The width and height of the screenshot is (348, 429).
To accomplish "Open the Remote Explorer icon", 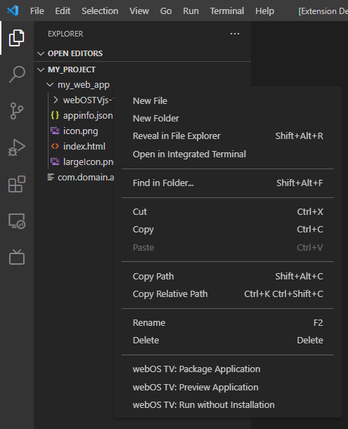I will pyautogui.click(x=17, y=220).
